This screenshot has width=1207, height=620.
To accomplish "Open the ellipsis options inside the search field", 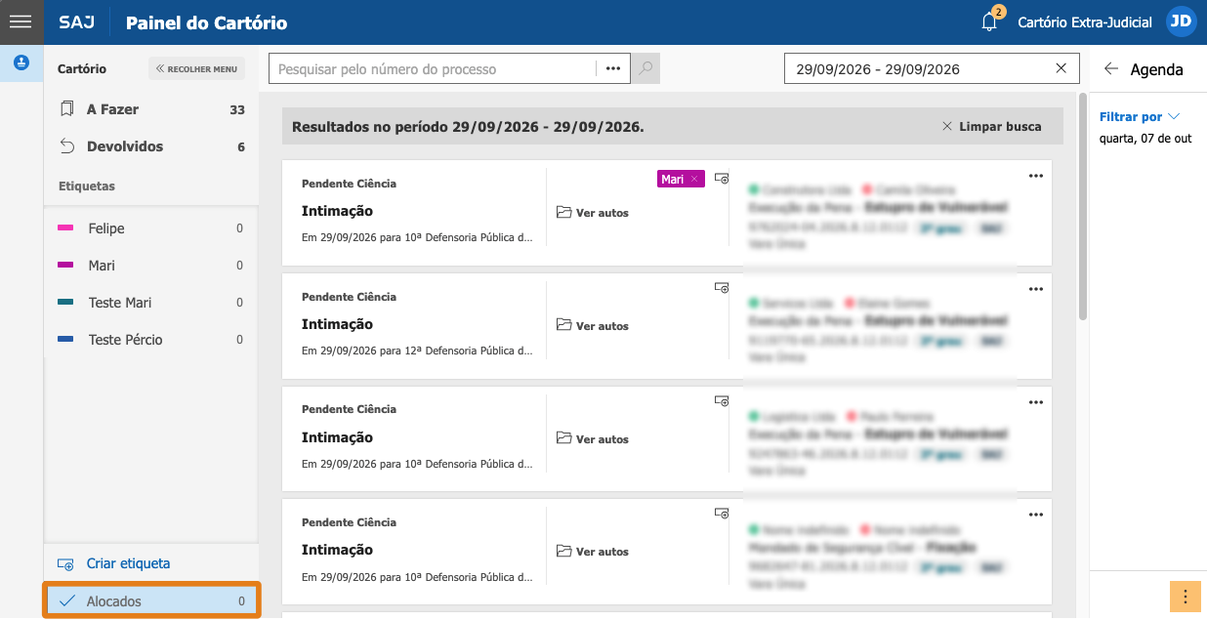I will (x=613, y=68).
